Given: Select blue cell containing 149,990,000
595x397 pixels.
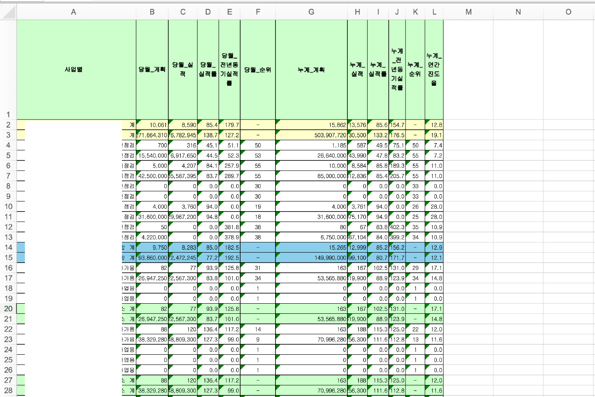Looking at the screenshot, I should (311, 258).
